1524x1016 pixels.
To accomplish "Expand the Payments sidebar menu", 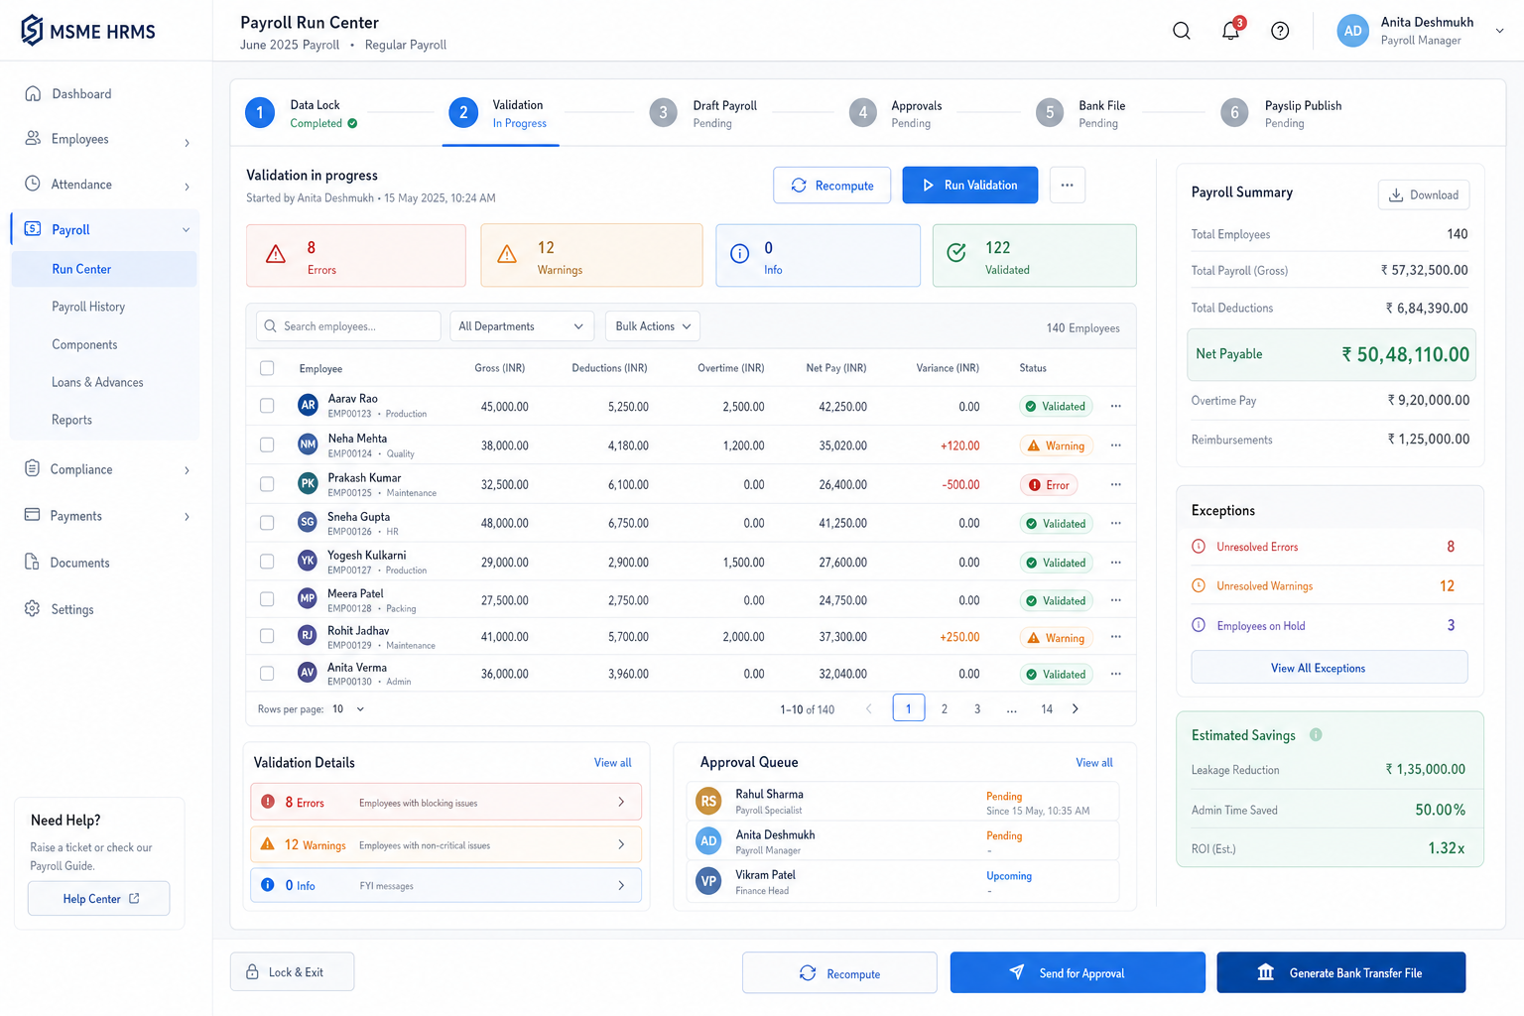I will pyautogui.click(x=187, y=517).
